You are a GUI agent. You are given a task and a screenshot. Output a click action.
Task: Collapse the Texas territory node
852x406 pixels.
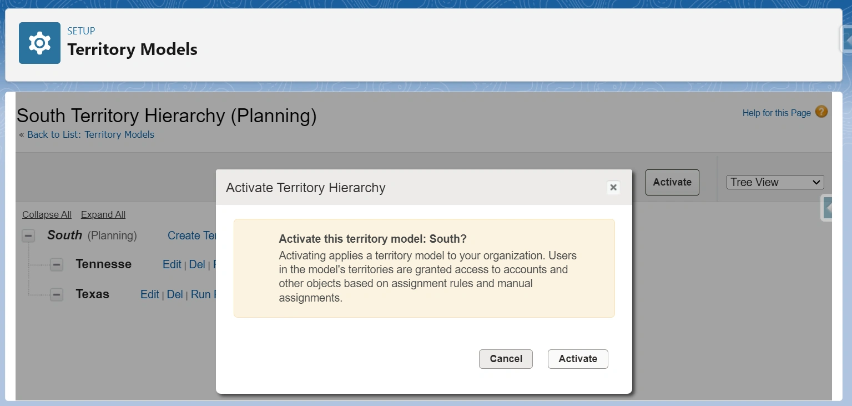pos(56,294)
